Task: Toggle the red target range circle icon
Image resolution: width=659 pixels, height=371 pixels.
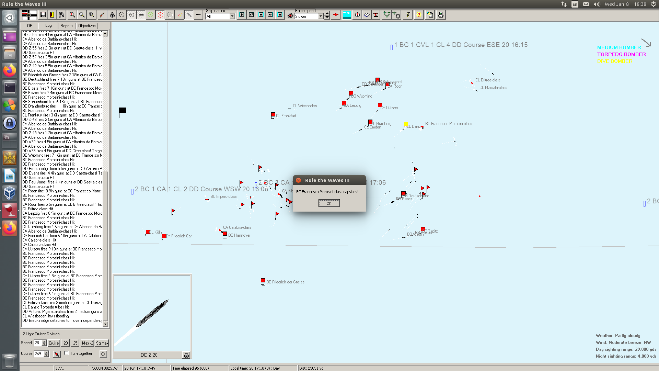Action: tap(160, 15)
